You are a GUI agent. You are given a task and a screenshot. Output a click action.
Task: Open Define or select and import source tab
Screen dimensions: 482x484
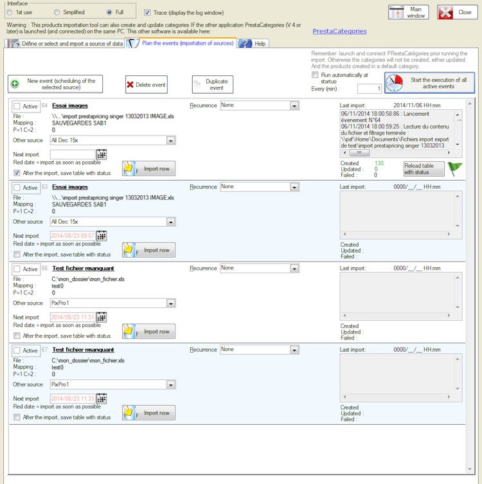[x=64, y=43]
